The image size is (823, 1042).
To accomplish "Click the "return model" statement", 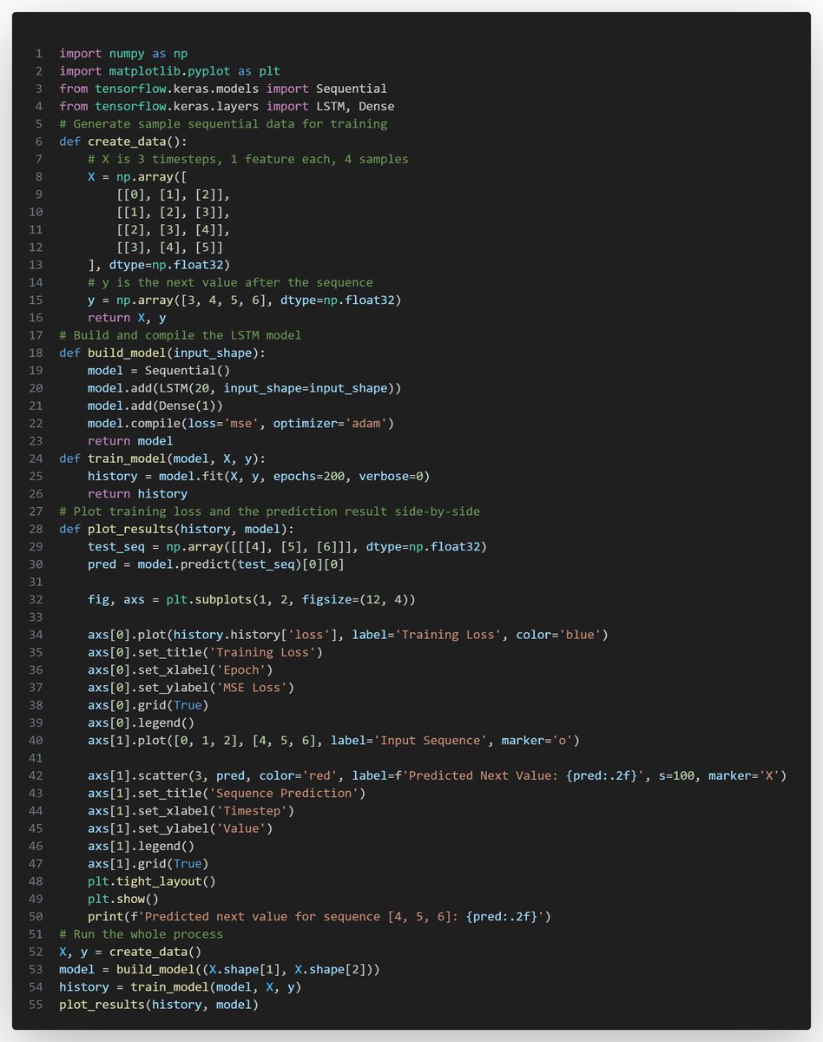I will point(129,440).
